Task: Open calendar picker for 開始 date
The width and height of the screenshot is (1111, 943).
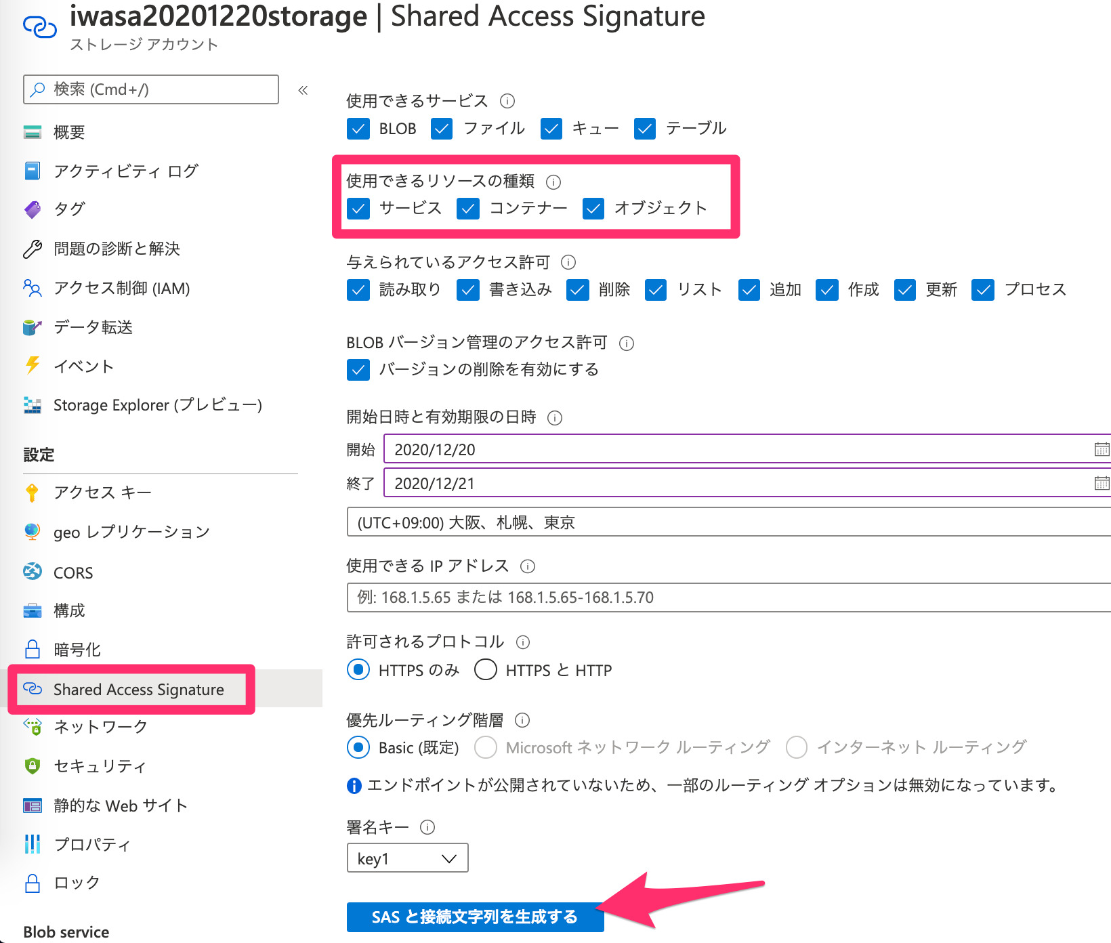Action: tap(1102, 449)
